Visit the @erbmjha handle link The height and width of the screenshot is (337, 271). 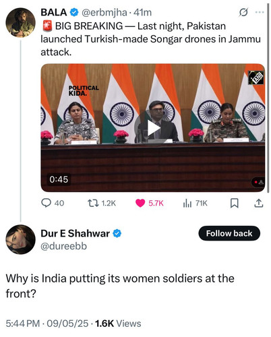coord(104,12)
